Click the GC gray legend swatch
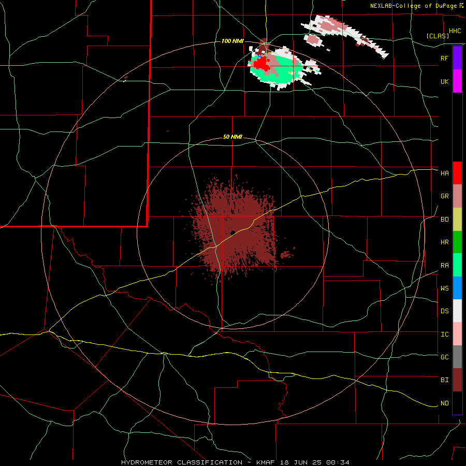Screen dimensions: 466x466 click(x=457, y=357)
